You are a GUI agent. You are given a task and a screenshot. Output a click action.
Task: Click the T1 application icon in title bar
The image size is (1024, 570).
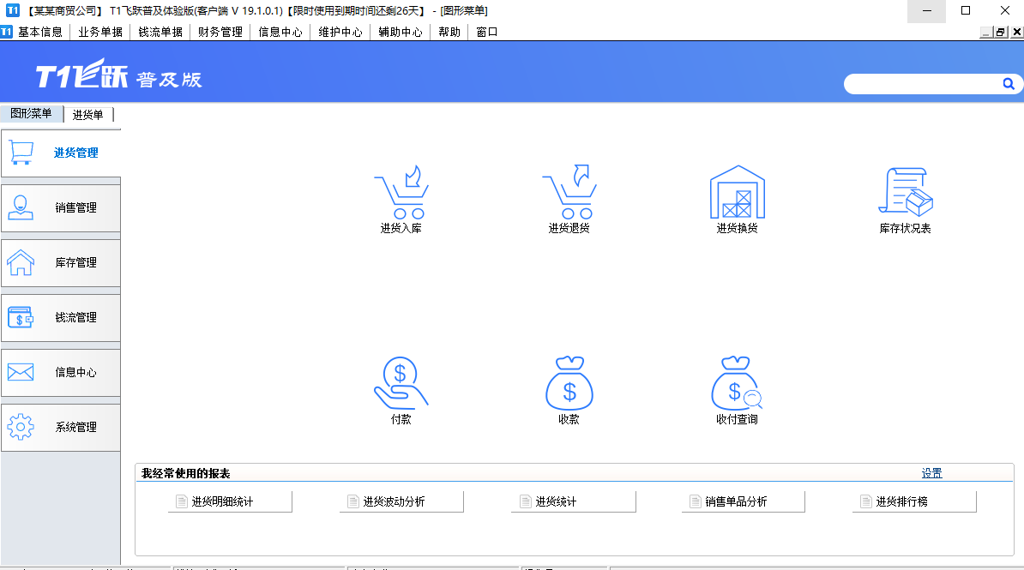pos(12,10)
